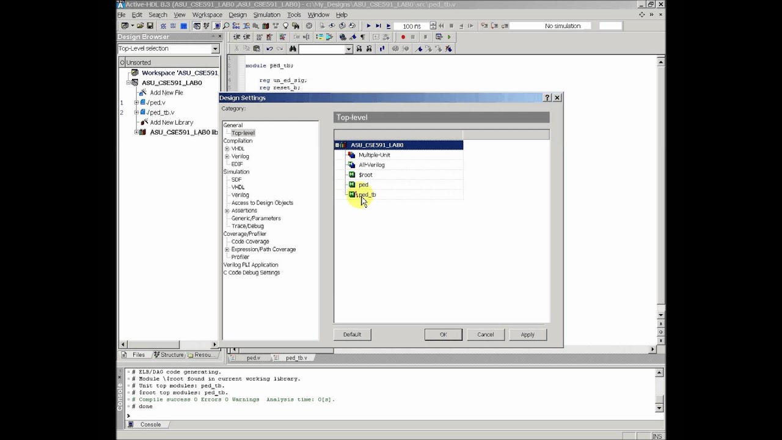The height and width of the screenshot is (440, 782).
Task: Click the Multiple-Unit icon in top-level list
Action: [351, 155]
